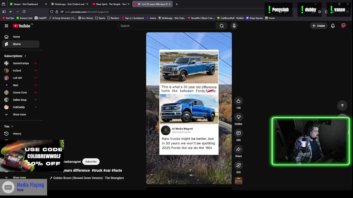Open the YouTube bookmark
This screenshot has height=198, width=353.
pos(8,18)
